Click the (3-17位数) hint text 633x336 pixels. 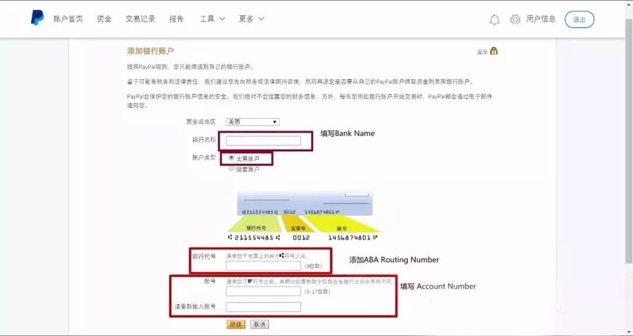(x=317, y=291)
